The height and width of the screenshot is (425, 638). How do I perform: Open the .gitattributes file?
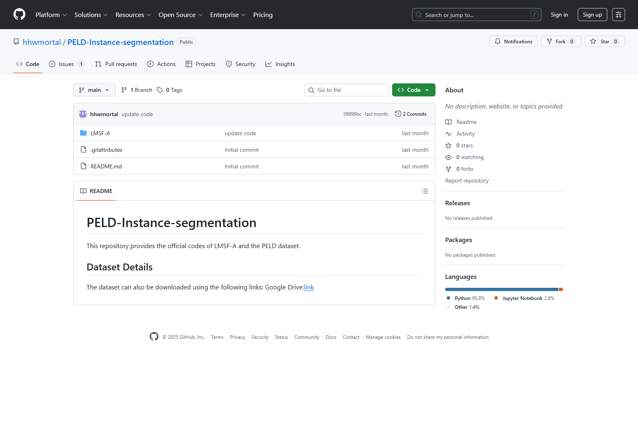tap(106, 150)
